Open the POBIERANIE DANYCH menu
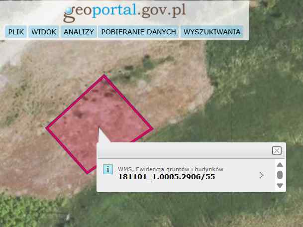303x227 pixels. (138, 32)
